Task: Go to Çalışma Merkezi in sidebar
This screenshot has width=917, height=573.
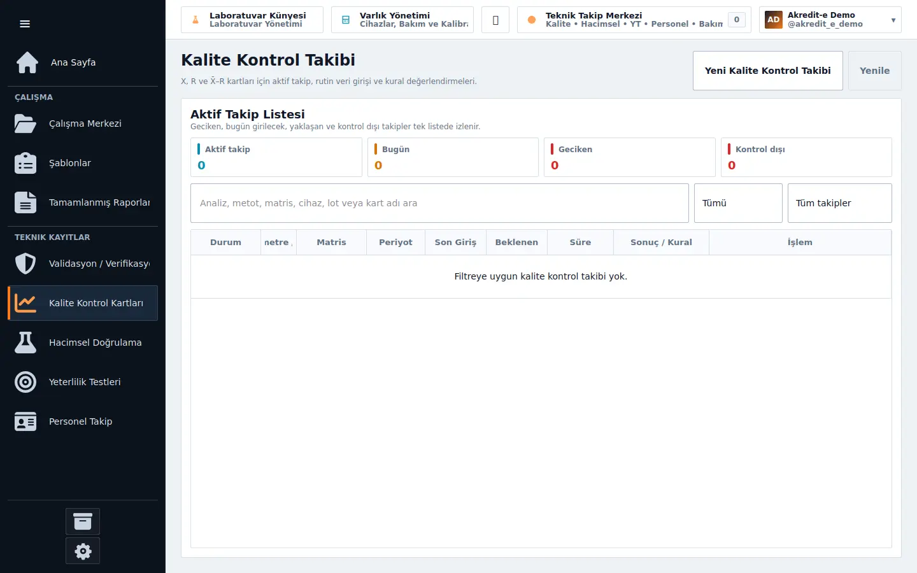Action: 83,124
